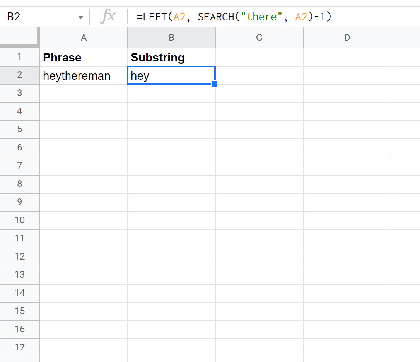This screenshot has height=362, width=420.
Task: Click cell B1 containing Substring
Action: point(171,57)
